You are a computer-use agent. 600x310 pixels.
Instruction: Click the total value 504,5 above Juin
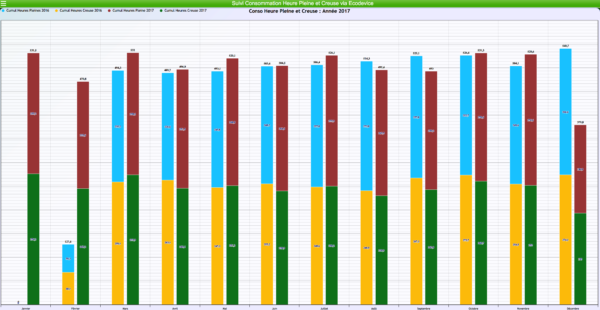pyautogui.click(x=282, y=63)
